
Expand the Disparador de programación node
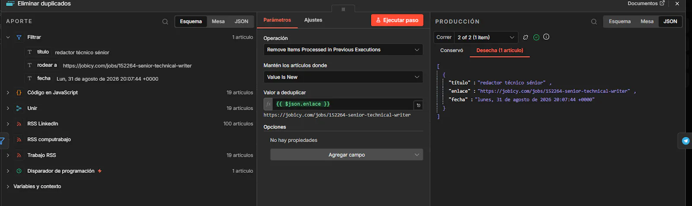[x=8, y=171]
